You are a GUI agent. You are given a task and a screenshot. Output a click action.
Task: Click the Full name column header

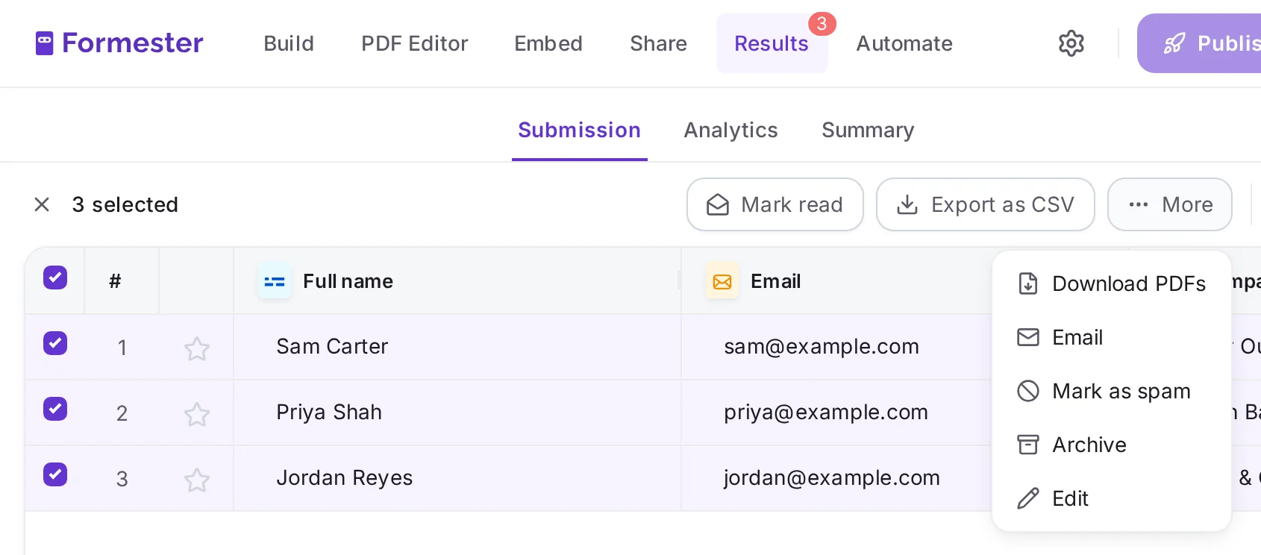[x=457, y=281]
